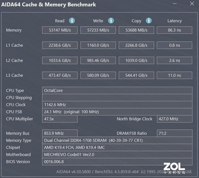Select the Memory Write 57233 MB/s field

tap(98, 30)
